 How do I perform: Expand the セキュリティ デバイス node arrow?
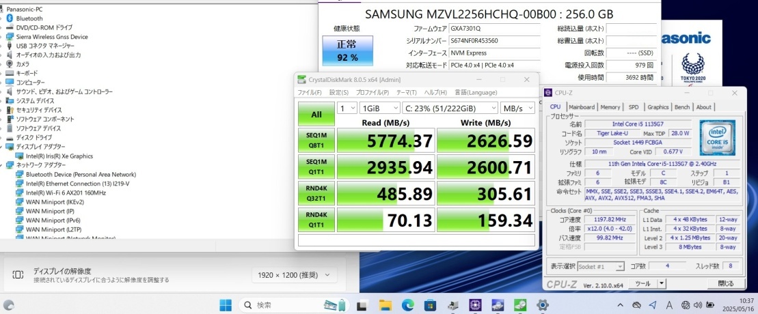[1, 110]
